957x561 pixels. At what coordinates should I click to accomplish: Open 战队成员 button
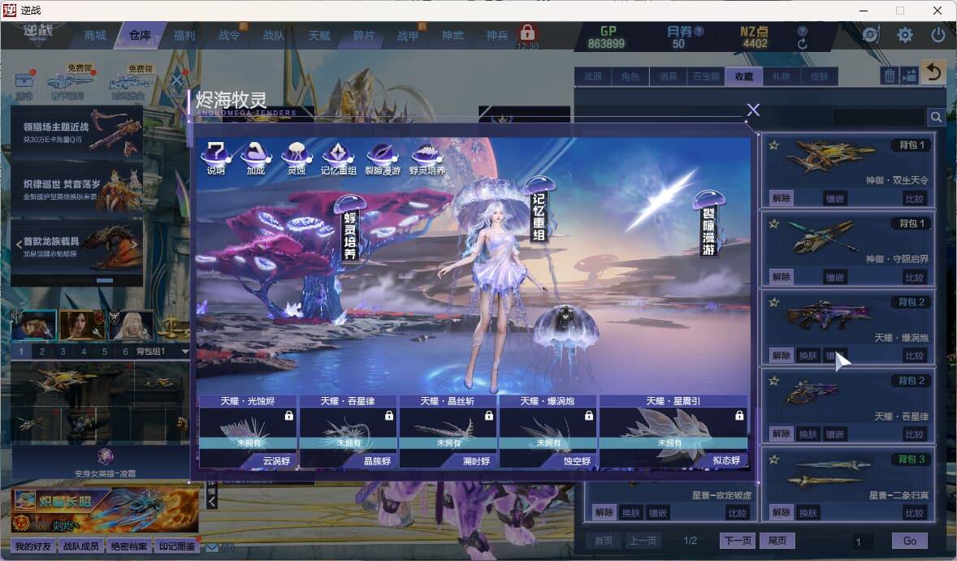[80, 546]
